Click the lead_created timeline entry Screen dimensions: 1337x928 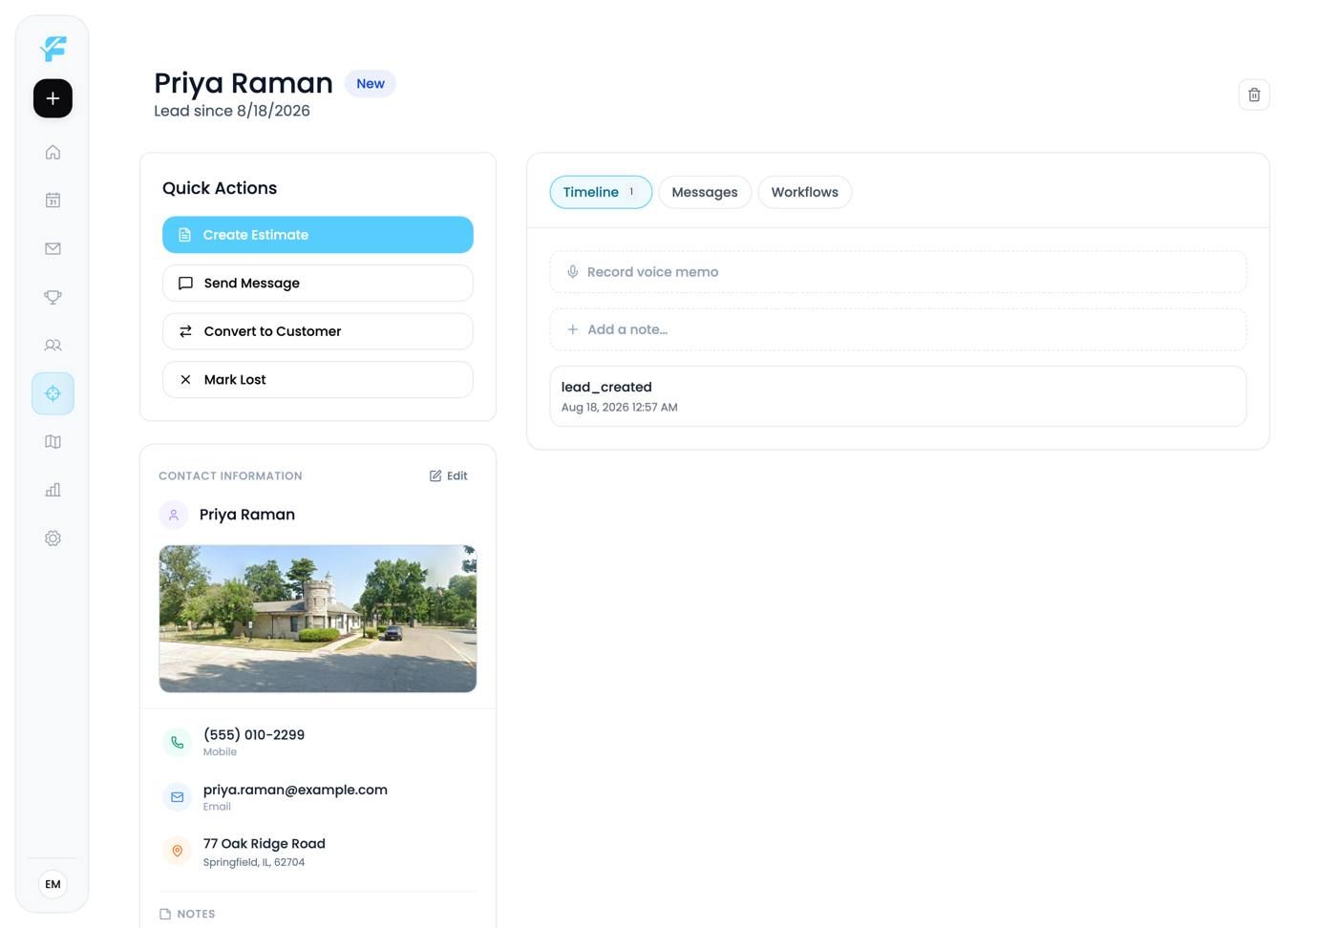(898, 396)
